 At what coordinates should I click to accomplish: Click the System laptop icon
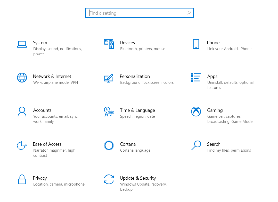(22, 44)
